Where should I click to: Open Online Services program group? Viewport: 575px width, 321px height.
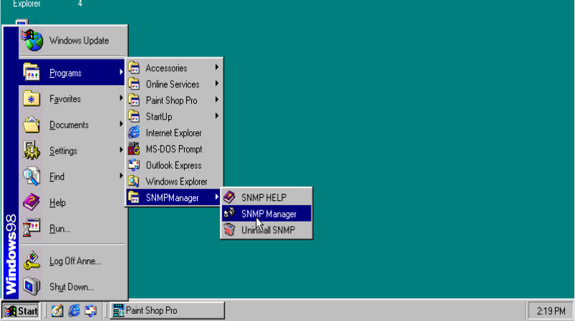click(x=174, y=84)
